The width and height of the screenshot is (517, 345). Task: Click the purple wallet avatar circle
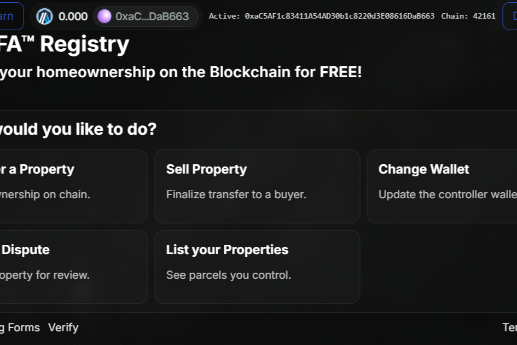(x=104, y=16)
